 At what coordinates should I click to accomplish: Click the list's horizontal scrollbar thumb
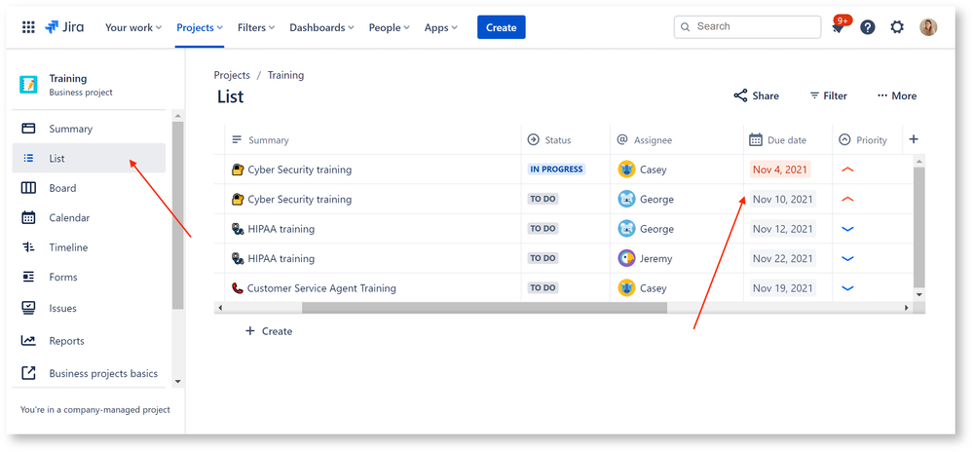coord(484,307)
